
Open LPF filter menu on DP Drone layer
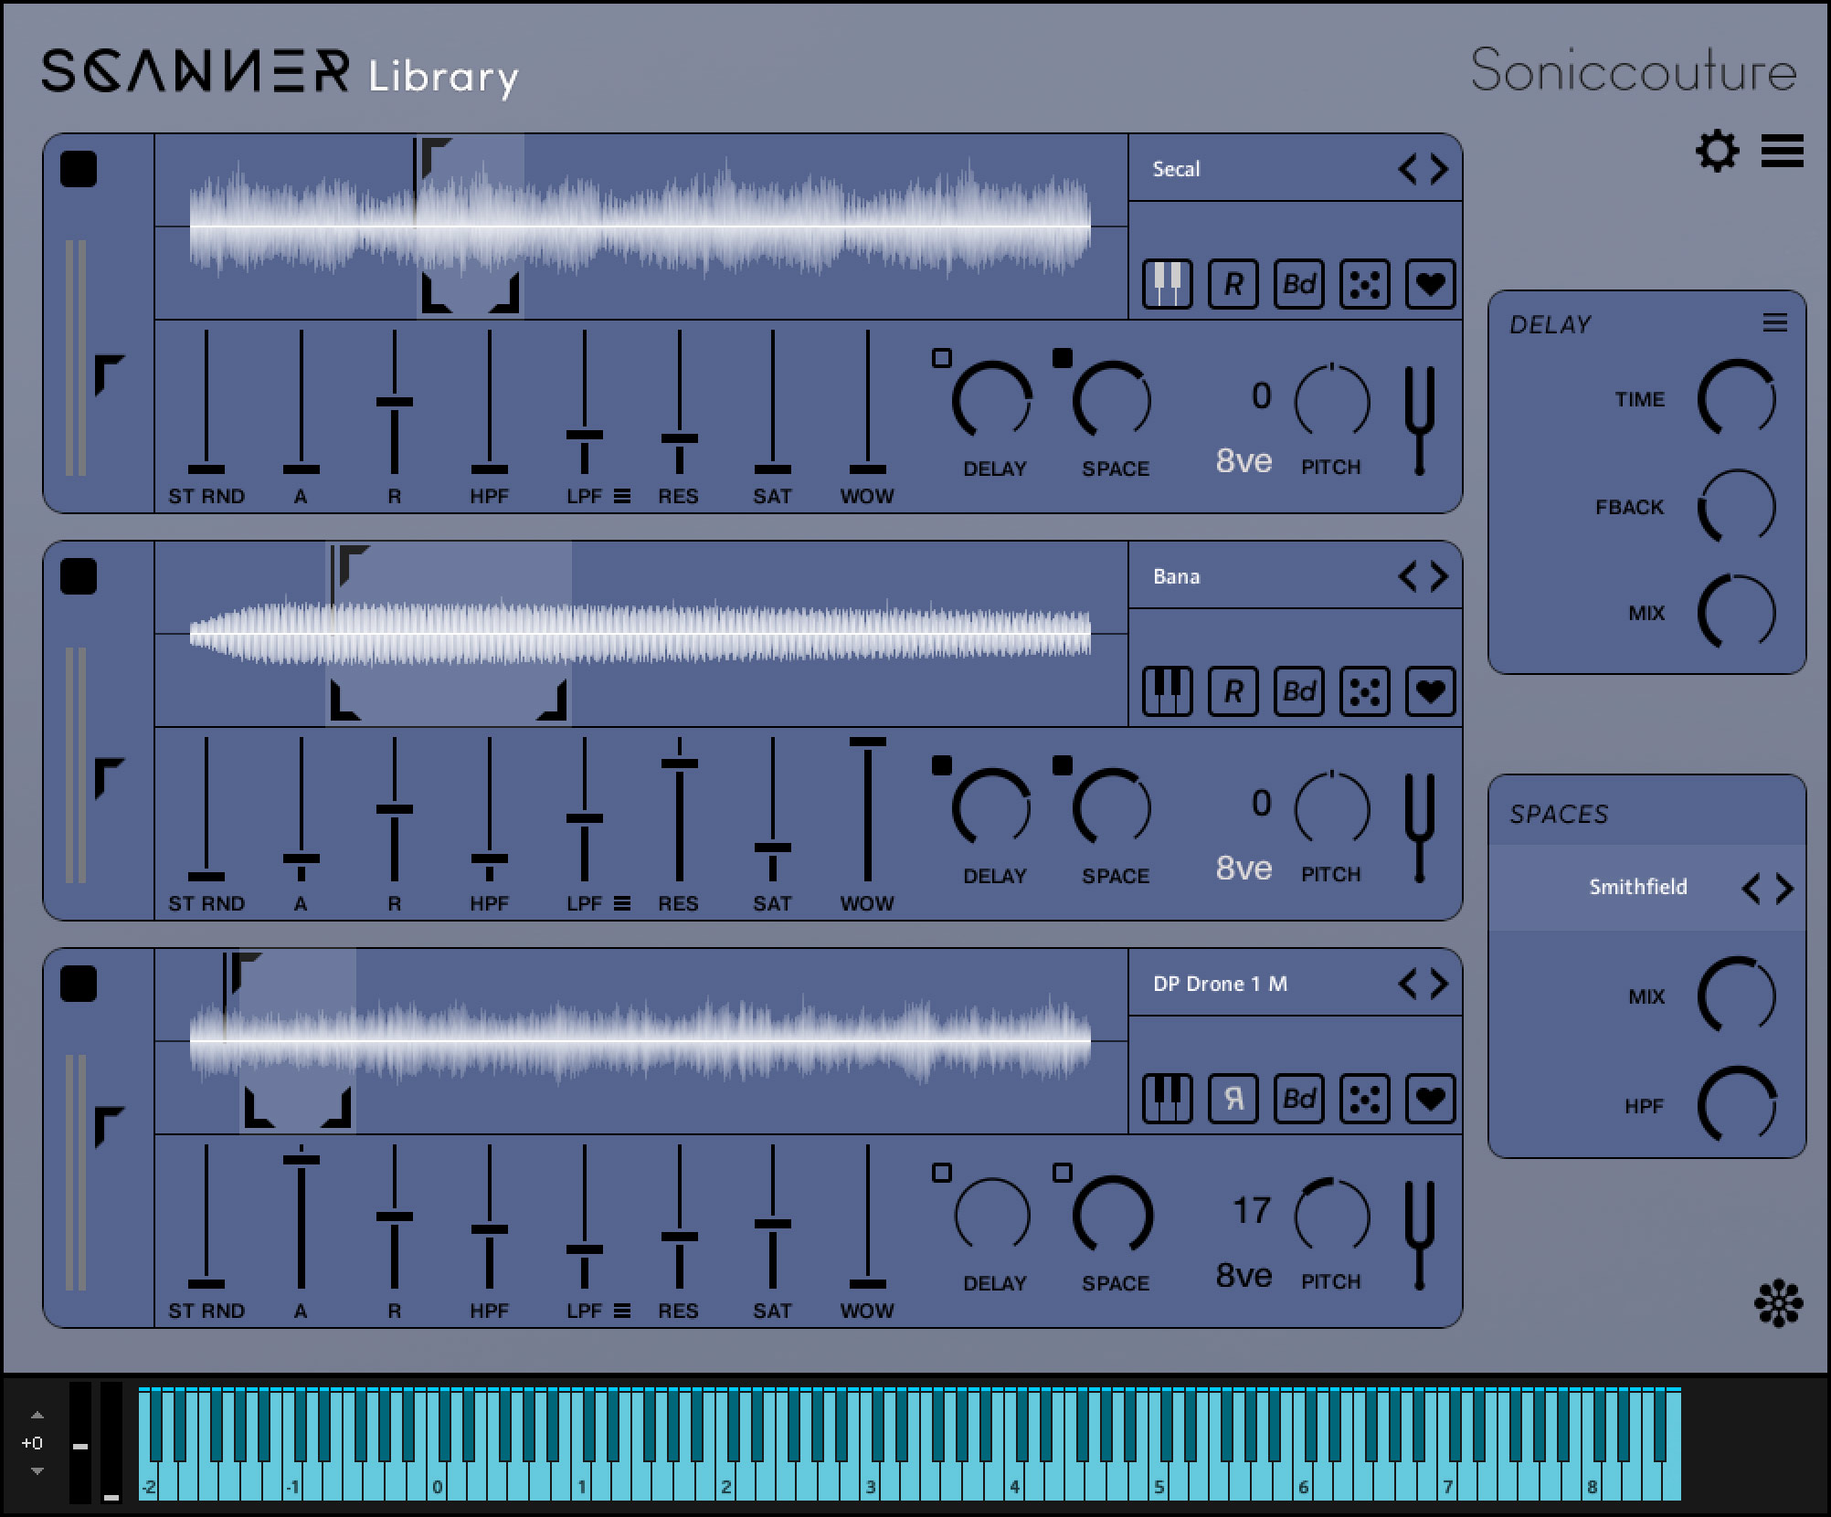pyautogui.click(x=622, y=1312)
